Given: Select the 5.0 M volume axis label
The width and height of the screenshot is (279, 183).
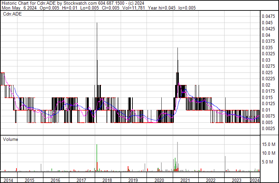Looking at the screenshot, I should pos(269,162).
